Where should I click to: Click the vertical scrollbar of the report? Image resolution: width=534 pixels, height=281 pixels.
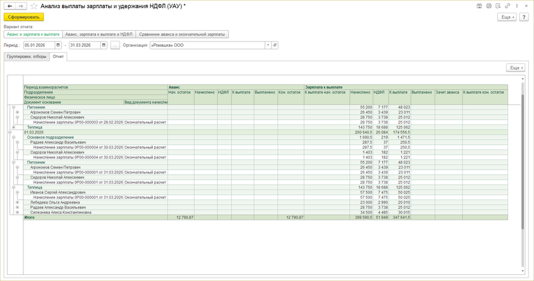(x=523, y=160)
